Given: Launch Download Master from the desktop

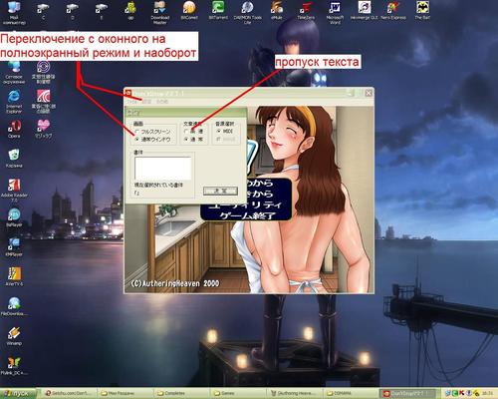Looking at the screenshot, I should [160, 12].
